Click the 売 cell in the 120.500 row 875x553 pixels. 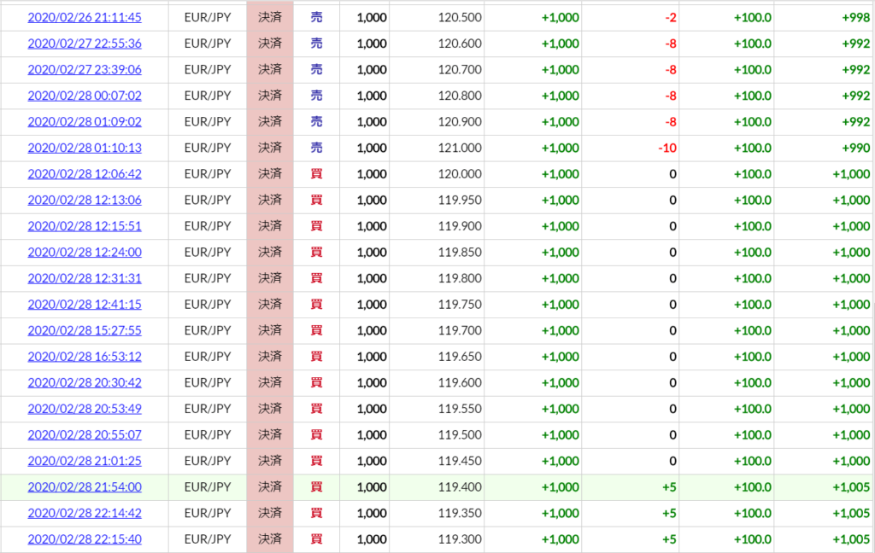316,17
